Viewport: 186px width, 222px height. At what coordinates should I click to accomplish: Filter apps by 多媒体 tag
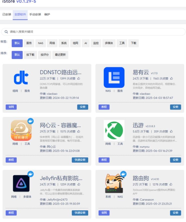tap(109, 43)
